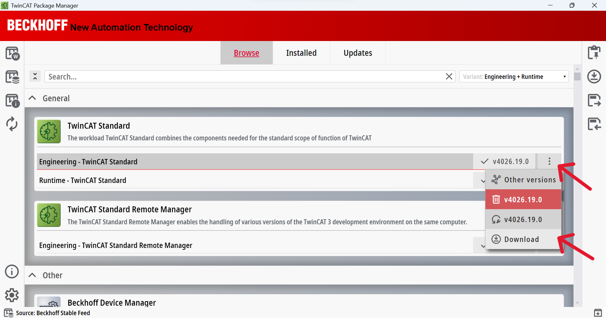Viewport: 606px width, 318px height.
Task: Click the import configuration icon
Action: [594, 124]
